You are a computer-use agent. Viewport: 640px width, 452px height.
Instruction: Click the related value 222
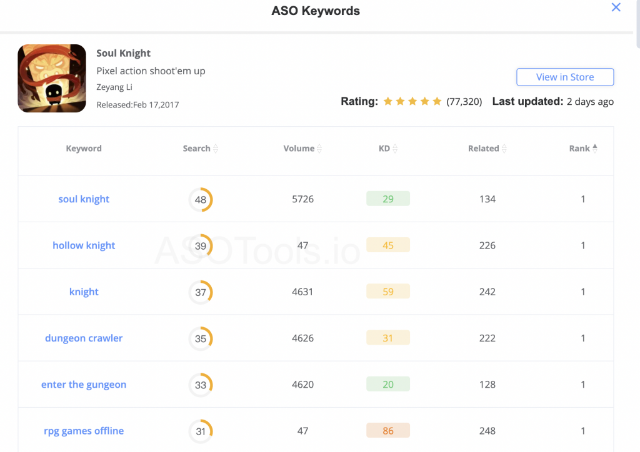(x=487, y=338)
